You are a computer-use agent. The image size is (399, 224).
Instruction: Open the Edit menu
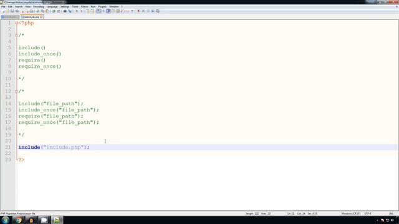point(10,7)
